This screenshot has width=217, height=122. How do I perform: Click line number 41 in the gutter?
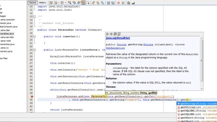(x=31, y=110)
